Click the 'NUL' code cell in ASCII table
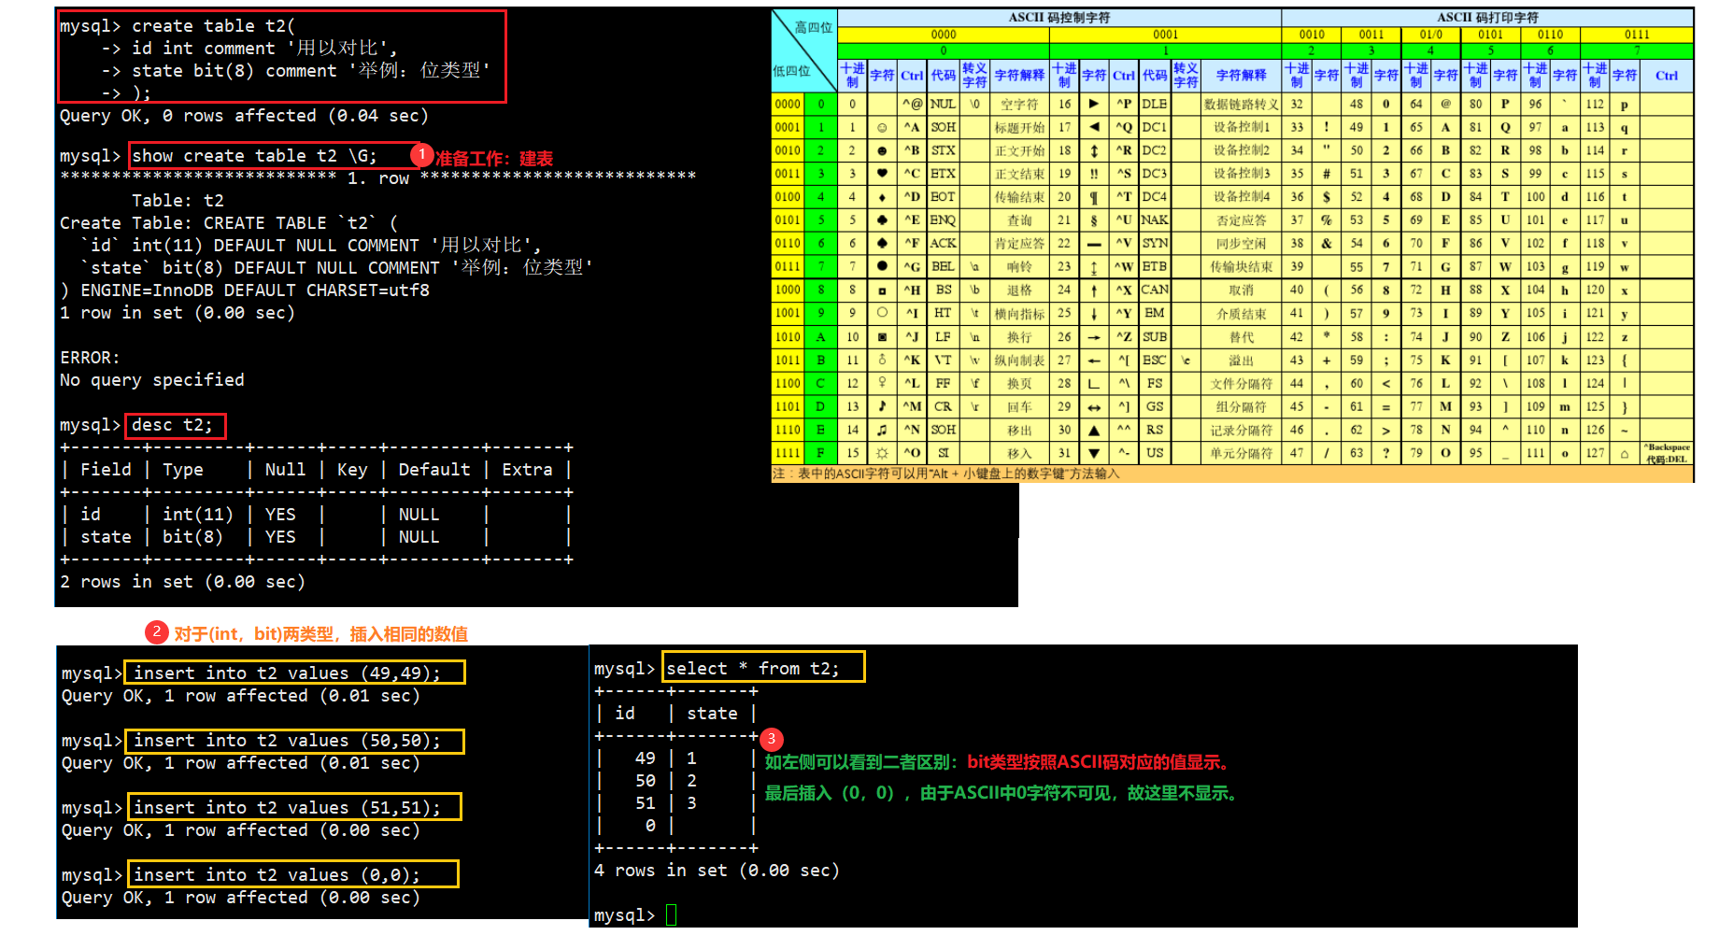The width and height of the screenshot is (1719, 935). click(x=943, y=104)
